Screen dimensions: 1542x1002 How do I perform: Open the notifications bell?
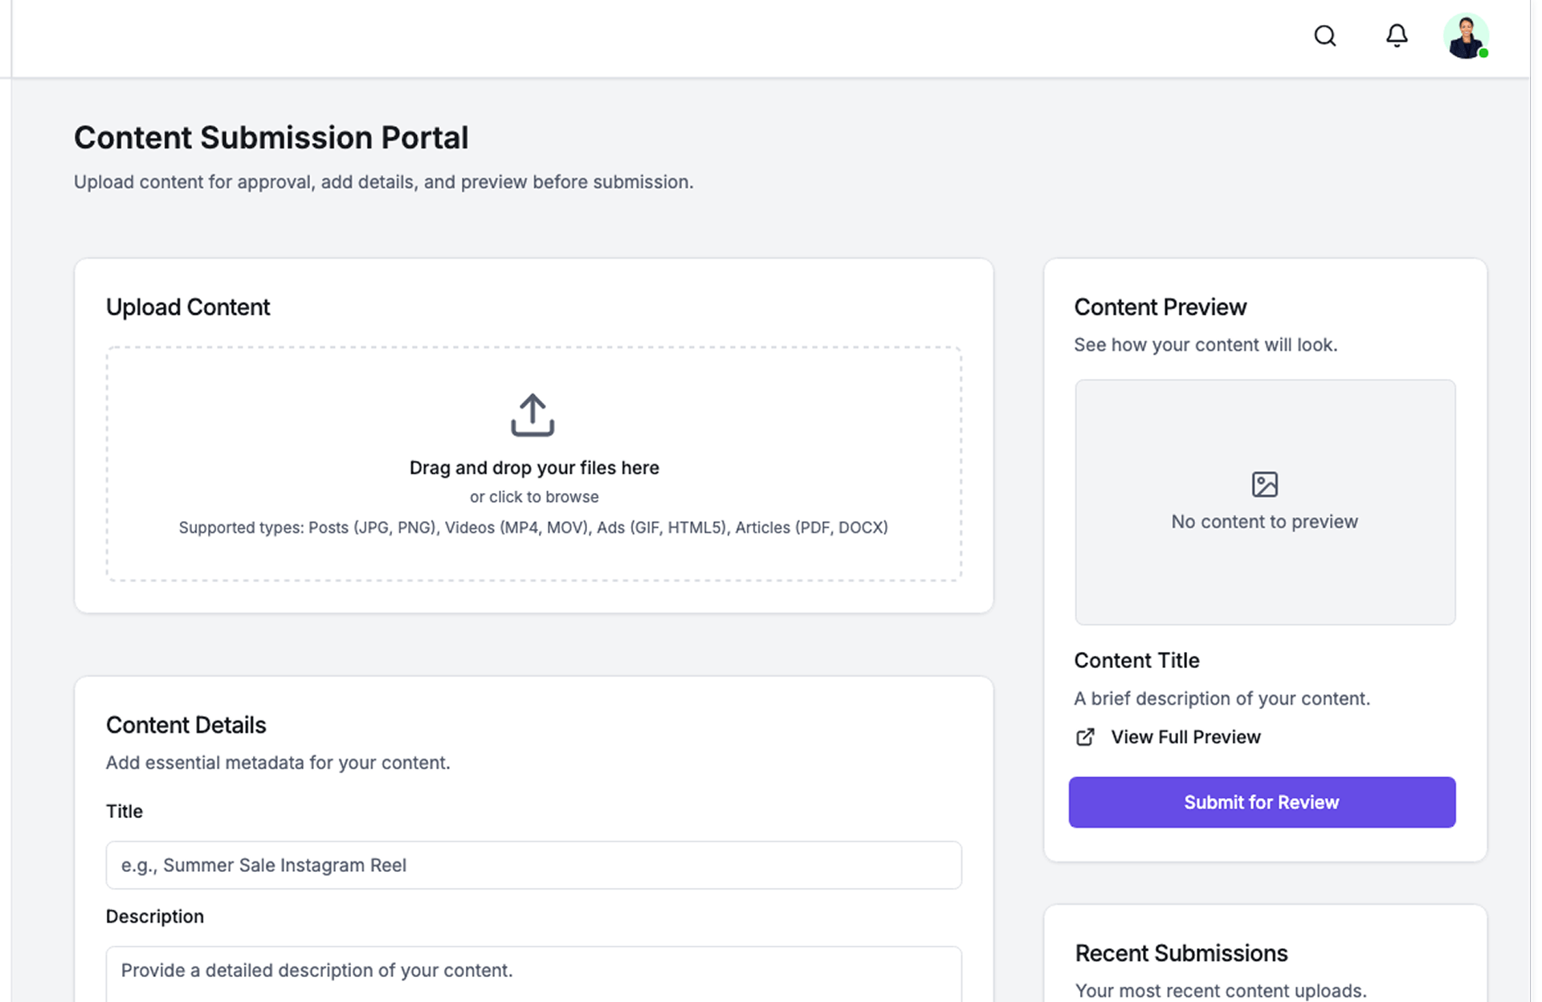[x=1397, y=36]
